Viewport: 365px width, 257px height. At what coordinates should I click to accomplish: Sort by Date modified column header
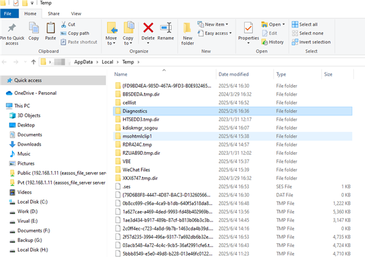[234, 74]
